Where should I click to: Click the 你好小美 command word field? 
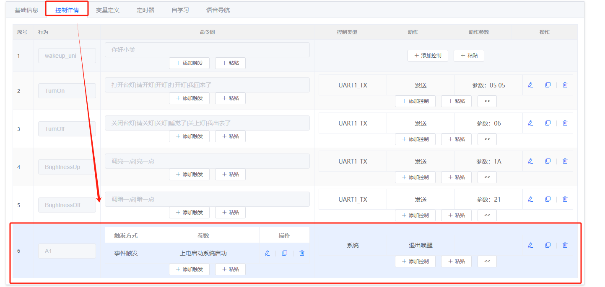point(207,50)
